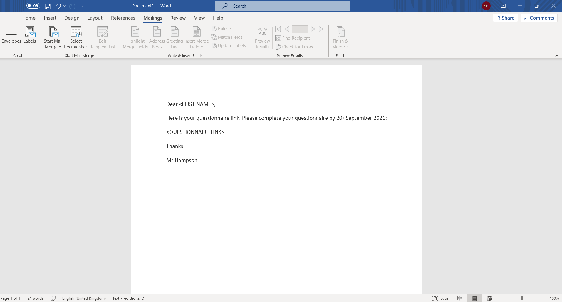Switch to Read Mode view icon
This screenshot has height=302, width=562.
point(460,298)
